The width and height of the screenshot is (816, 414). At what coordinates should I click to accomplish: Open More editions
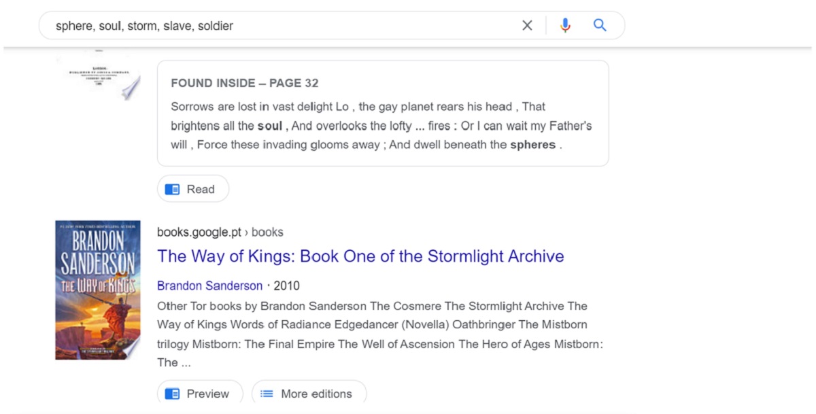pyautogui.click(x=309, y=393)
